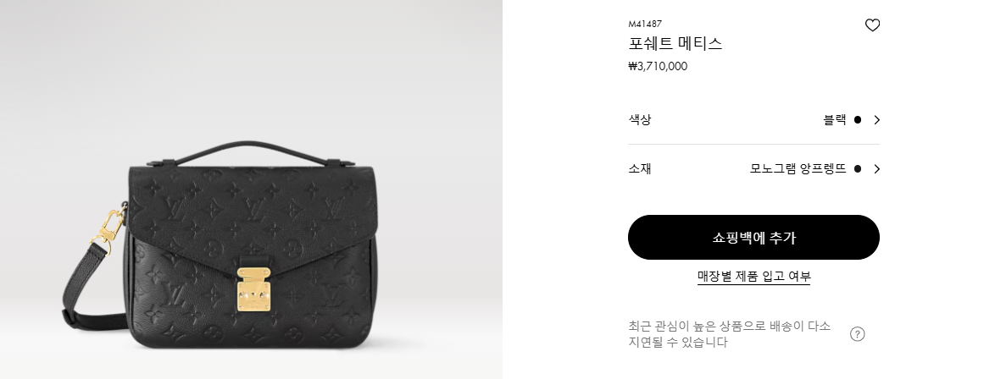The image size is (995, 379).
Task: Click the 쇼핑백에 추가 button
Action: pos(753,237)
